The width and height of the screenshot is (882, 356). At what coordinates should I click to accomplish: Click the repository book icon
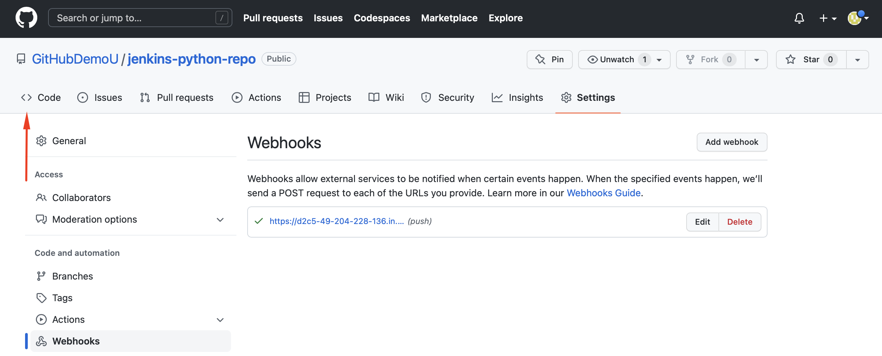tap(21, 59)
